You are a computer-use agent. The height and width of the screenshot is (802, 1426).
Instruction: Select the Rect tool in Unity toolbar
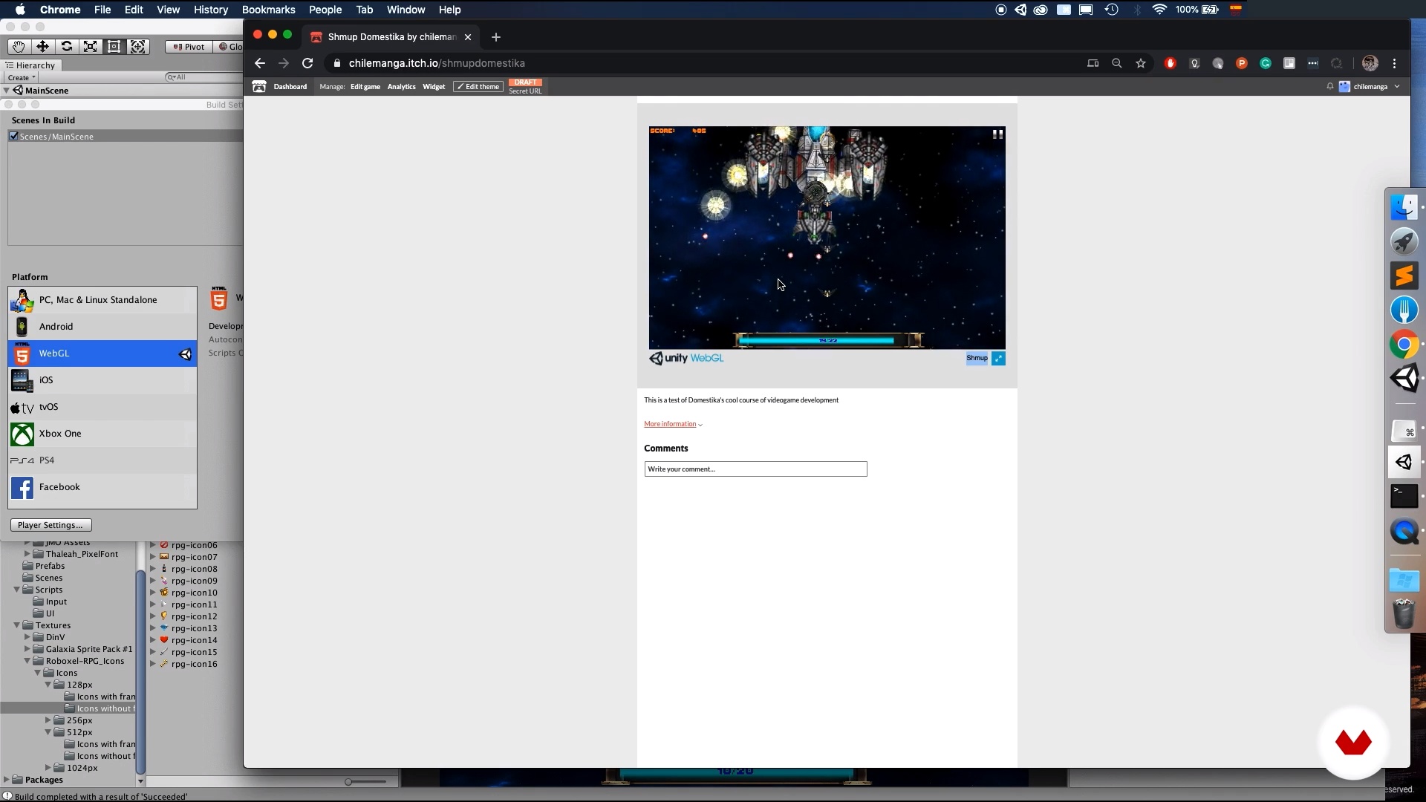[x=114, y=46]
